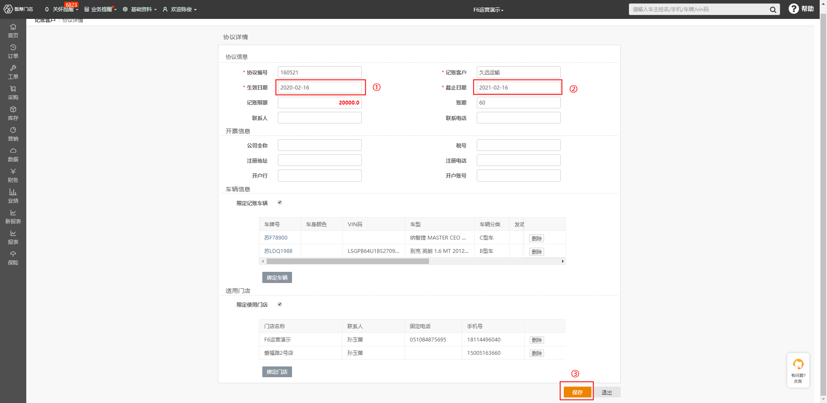The image size is (827, 403).
Task: Select the LSGPB64U1BS2709... VIN cell
Action: [373, 251]
